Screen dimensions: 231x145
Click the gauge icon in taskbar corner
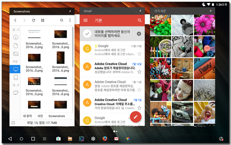point(221,139)
